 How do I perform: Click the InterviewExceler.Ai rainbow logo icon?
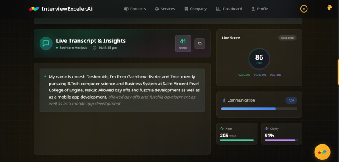(x=34, y=9)
